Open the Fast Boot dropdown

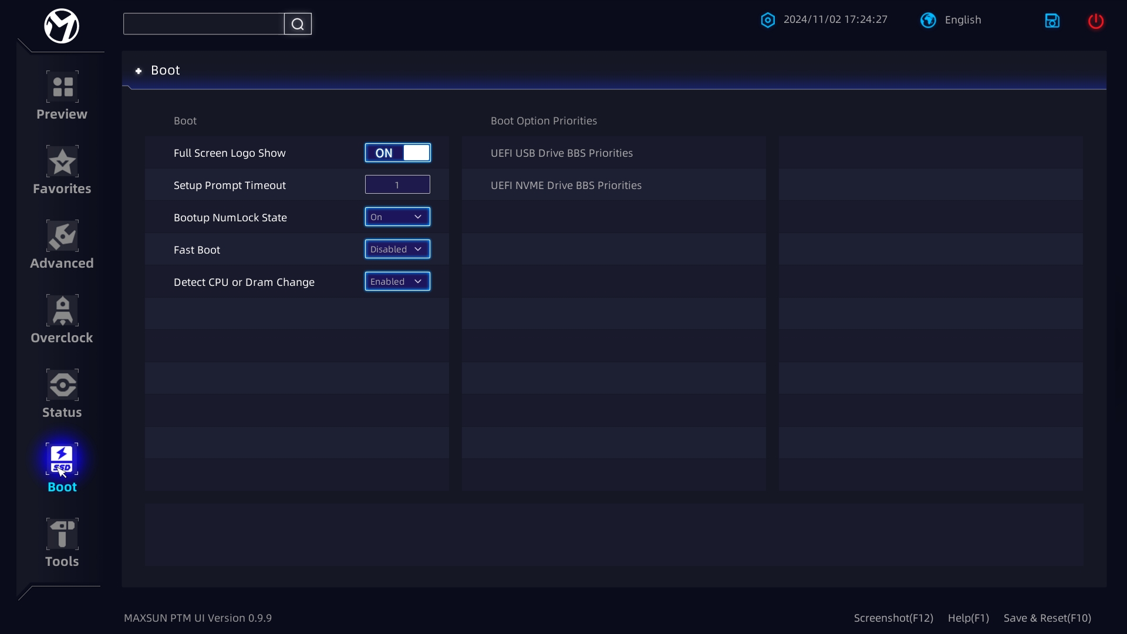(x=397, y=249)
